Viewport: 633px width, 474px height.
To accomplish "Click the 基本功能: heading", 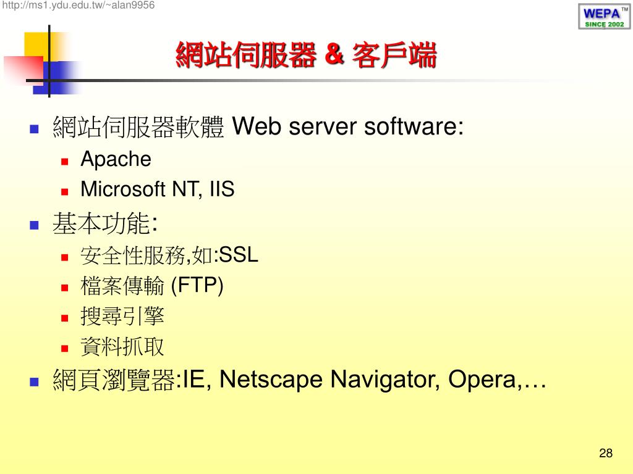I will coord(105,223).
